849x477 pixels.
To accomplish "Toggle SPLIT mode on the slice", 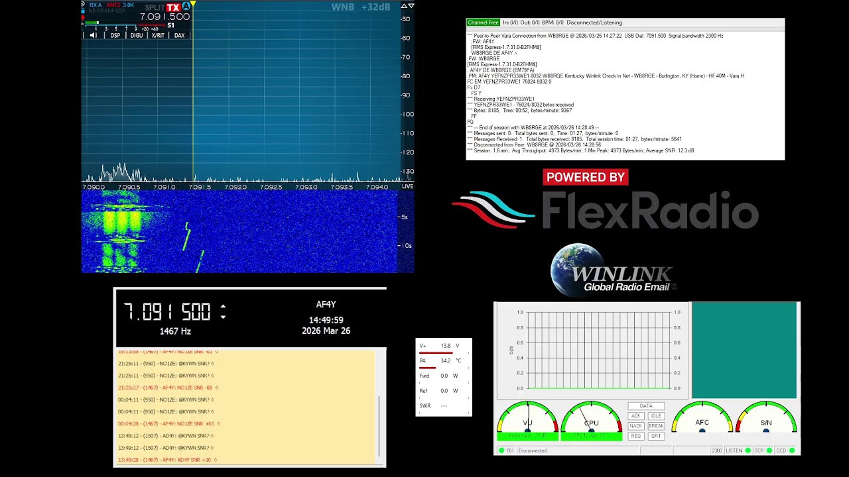I will click(155, 7).
